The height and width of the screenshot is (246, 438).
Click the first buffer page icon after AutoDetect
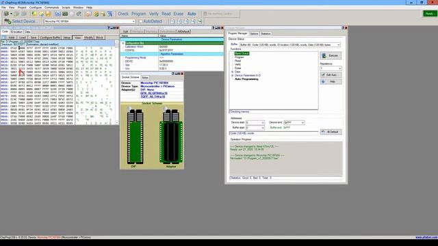pyautogui.click(x=172, y=21)
